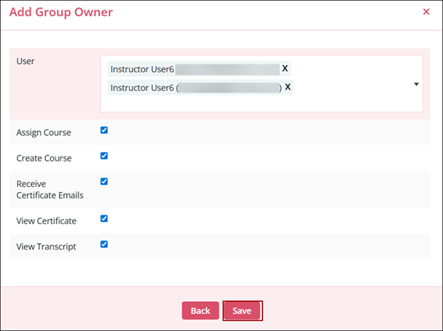Click the empty area of User field
This screenshot has height=331, width=443.
pos(350,100)
